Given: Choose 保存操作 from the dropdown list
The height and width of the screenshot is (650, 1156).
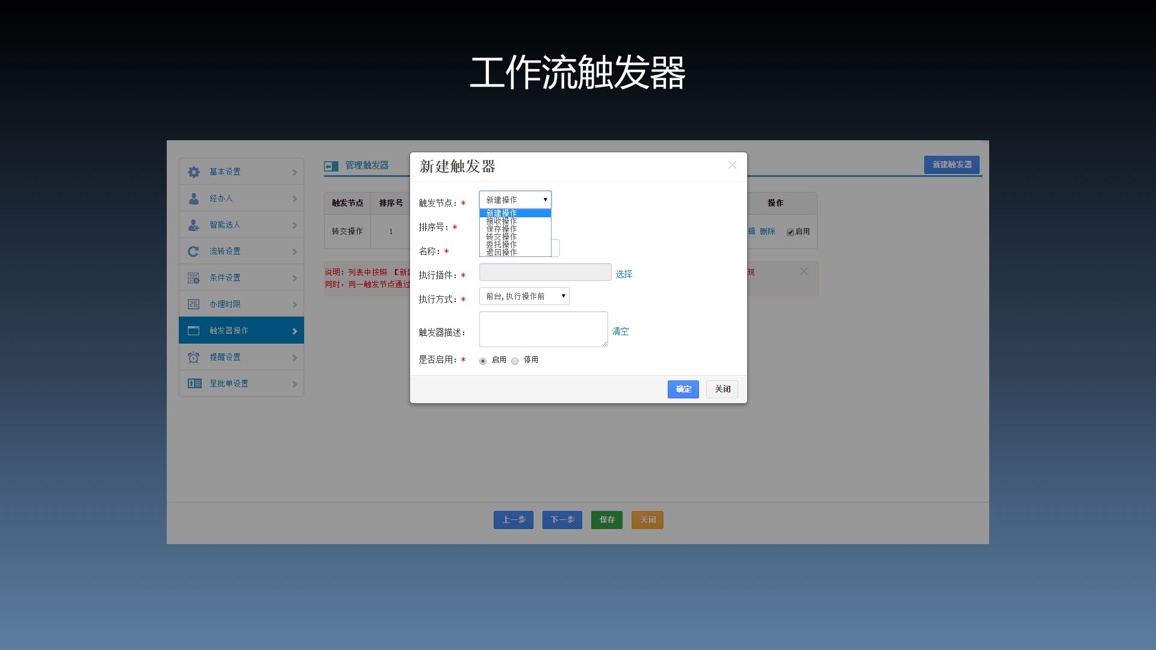Looking at the screenshot, I should (x=515, y=229).
